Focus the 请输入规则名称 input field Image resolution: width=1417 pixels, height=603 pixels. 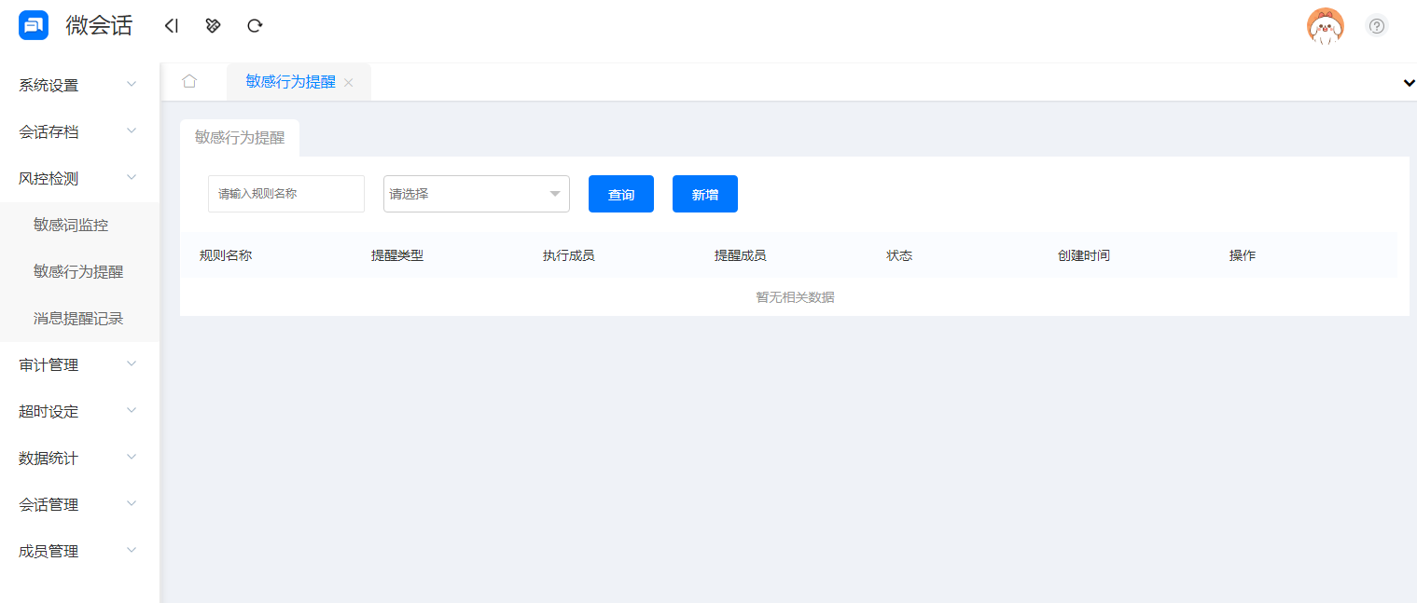click(285, 194)
